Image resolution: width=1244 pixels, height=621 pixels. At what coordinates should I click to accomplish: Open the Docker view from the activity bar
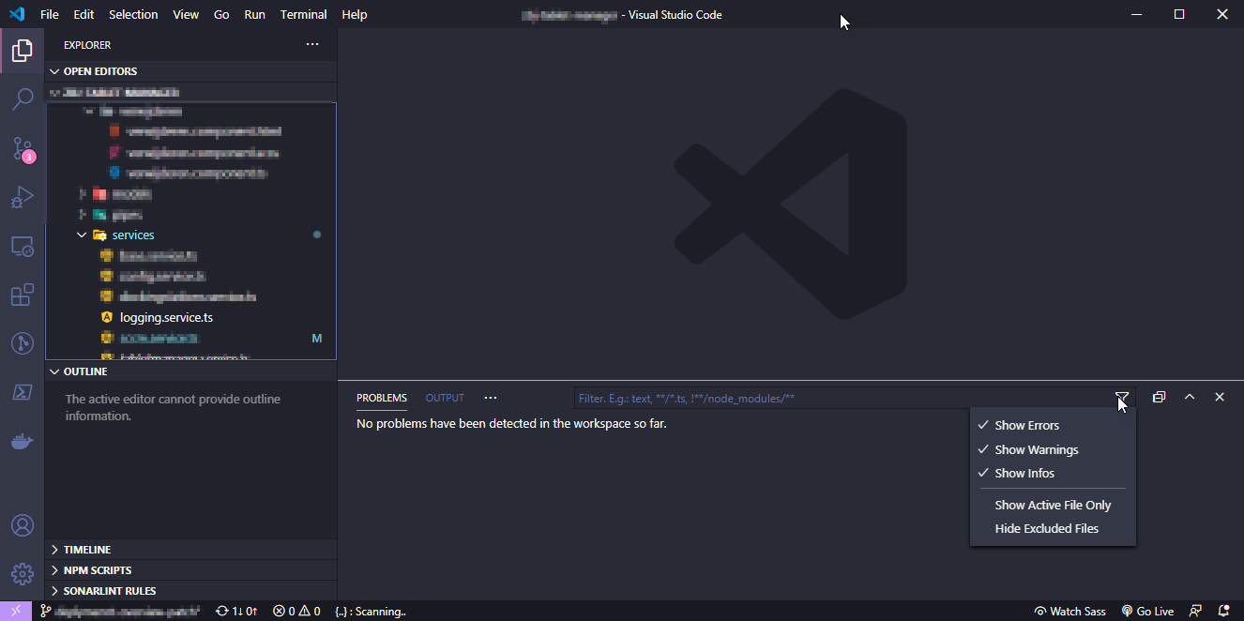23,441
